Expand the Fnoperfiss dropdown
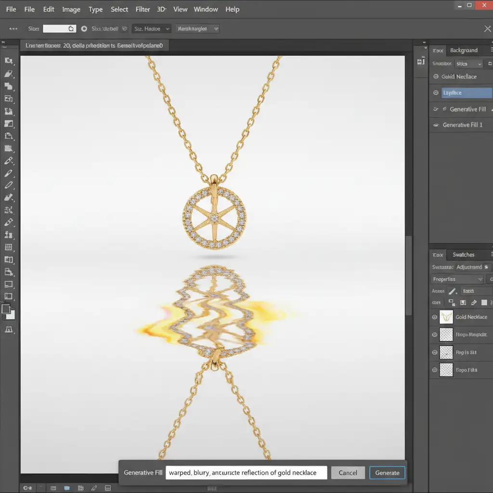Image resolution: width=493 pixels, height=493 pixels. 457,279
